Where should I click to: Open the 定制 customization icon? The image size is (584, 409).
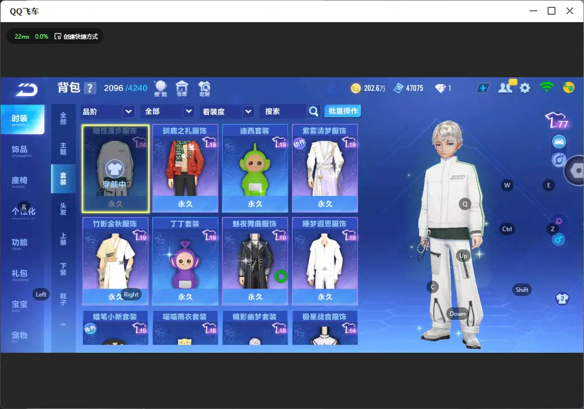(x=204, y=89)
